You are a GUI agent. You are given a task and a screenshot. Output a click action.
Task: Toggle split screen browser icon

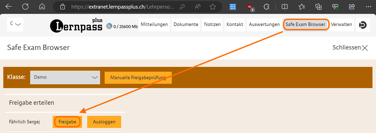(x=285, y=7)
